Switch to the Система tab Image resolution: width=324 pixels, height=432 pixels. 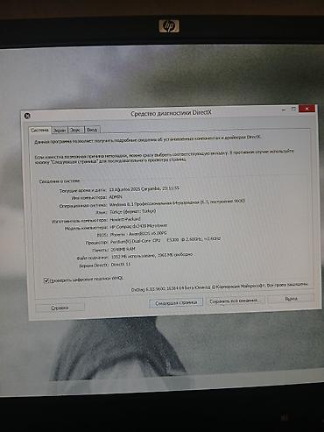[39, 130]
